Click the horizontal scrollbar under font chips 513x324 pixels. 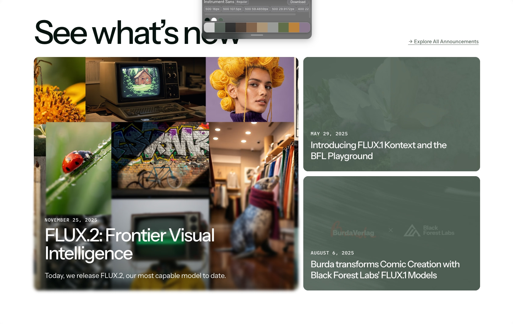click(x=250, y=14)
